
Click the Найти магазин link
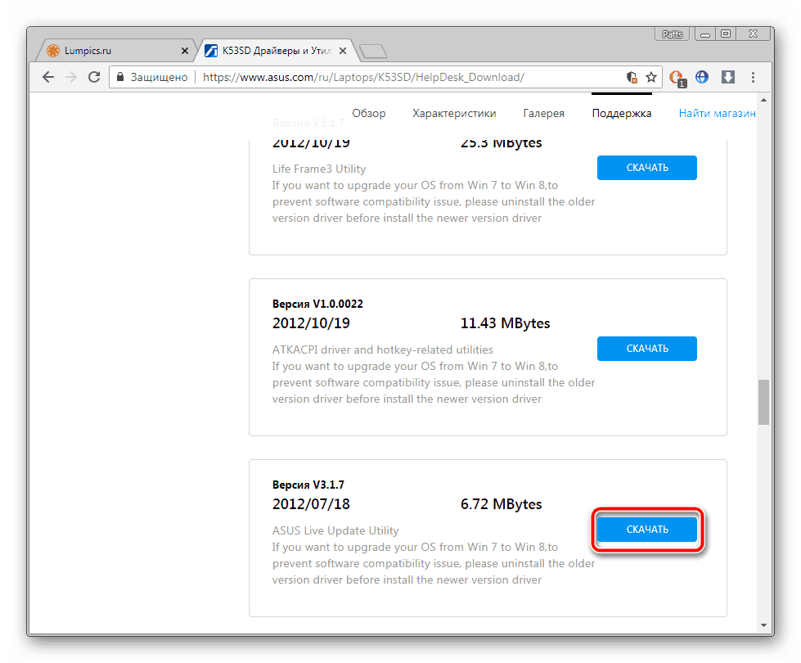click(x=717, y=114)
